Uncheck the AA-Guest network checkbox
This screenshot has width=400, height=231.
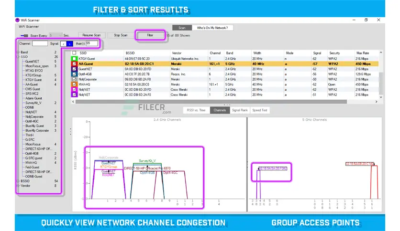tap(74, 63)
